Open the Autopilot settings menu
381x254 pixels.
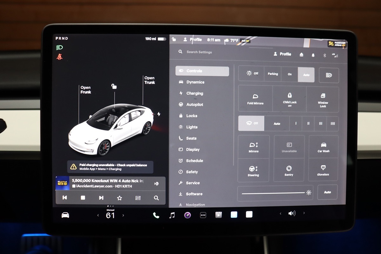[194, 104]
